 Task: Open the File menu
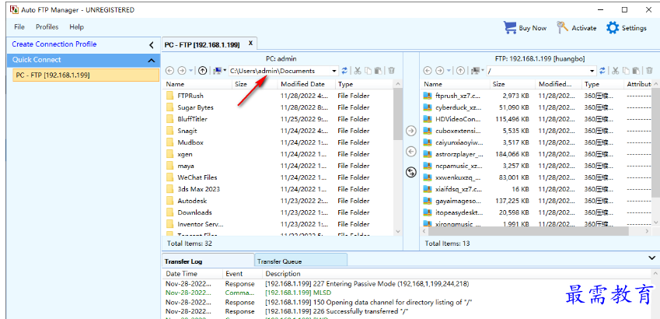(x=19, y=27)
